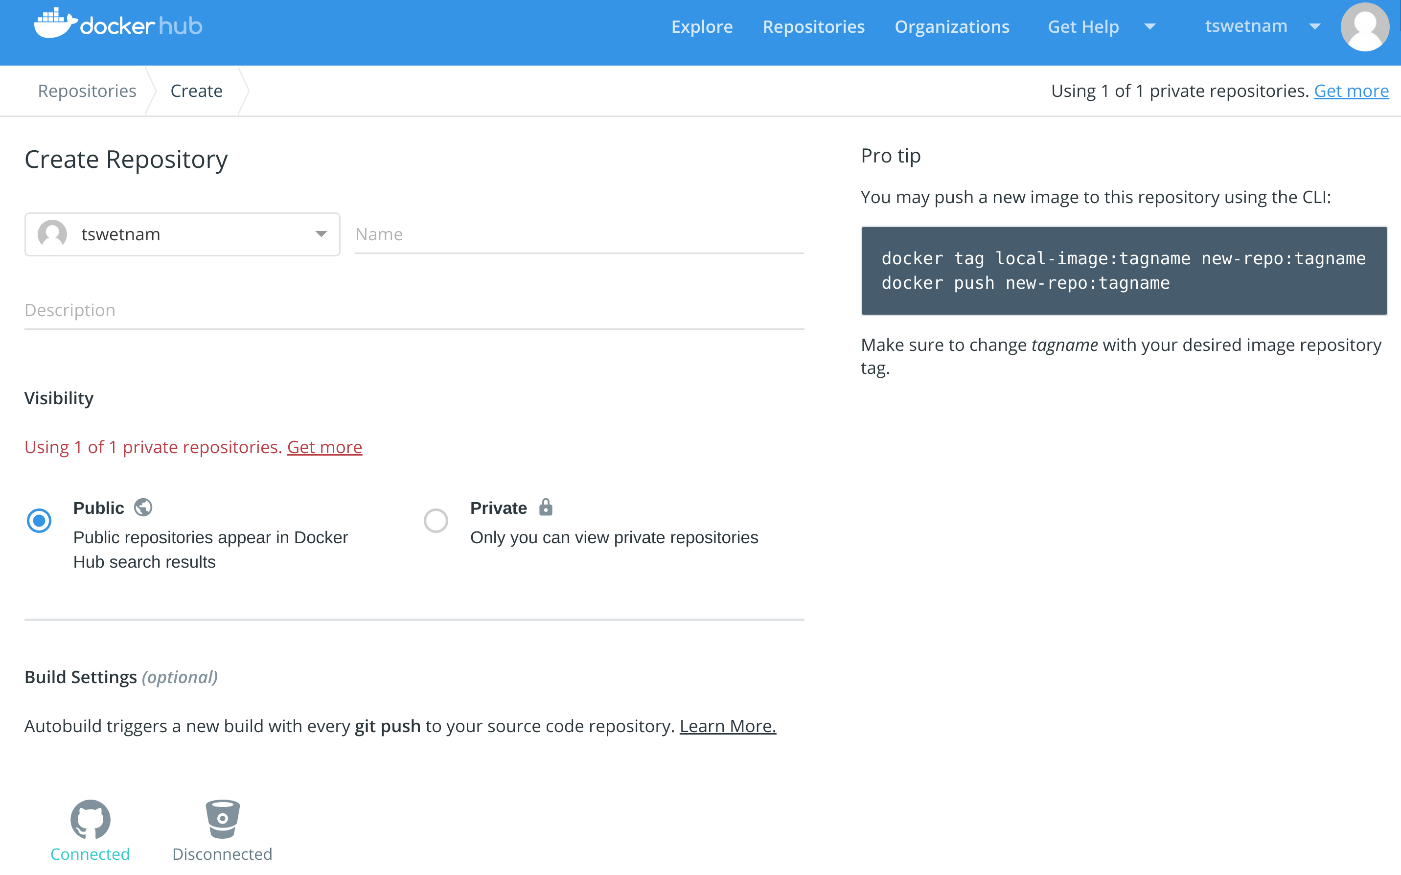Go to Repositories breadcrumb

(x=87, y=91)
